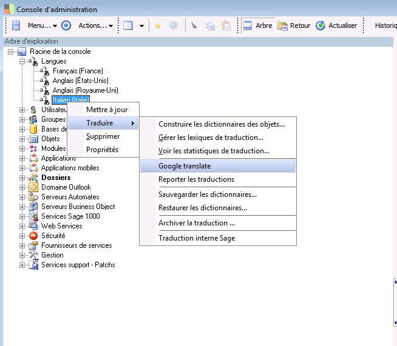Viewport: 397px width, 346px height.
Task: Click the copy icon in toolbar
Action: click(x=210, y=26)
